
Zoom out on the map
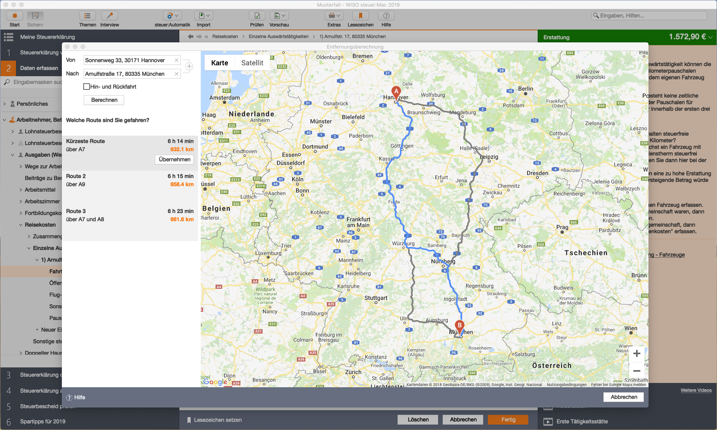coord(637,371)
